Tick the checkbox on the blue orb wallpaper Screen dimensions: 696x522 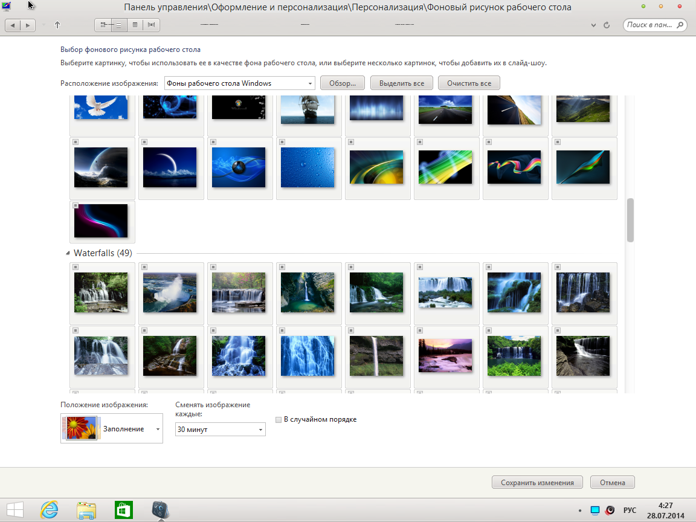point(213,142)
